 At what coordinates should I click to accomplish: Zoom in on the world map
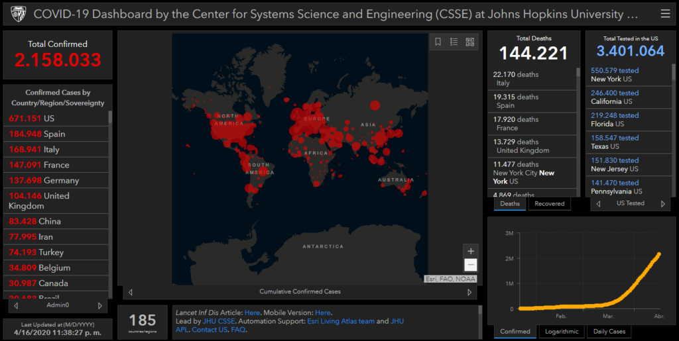471,251
